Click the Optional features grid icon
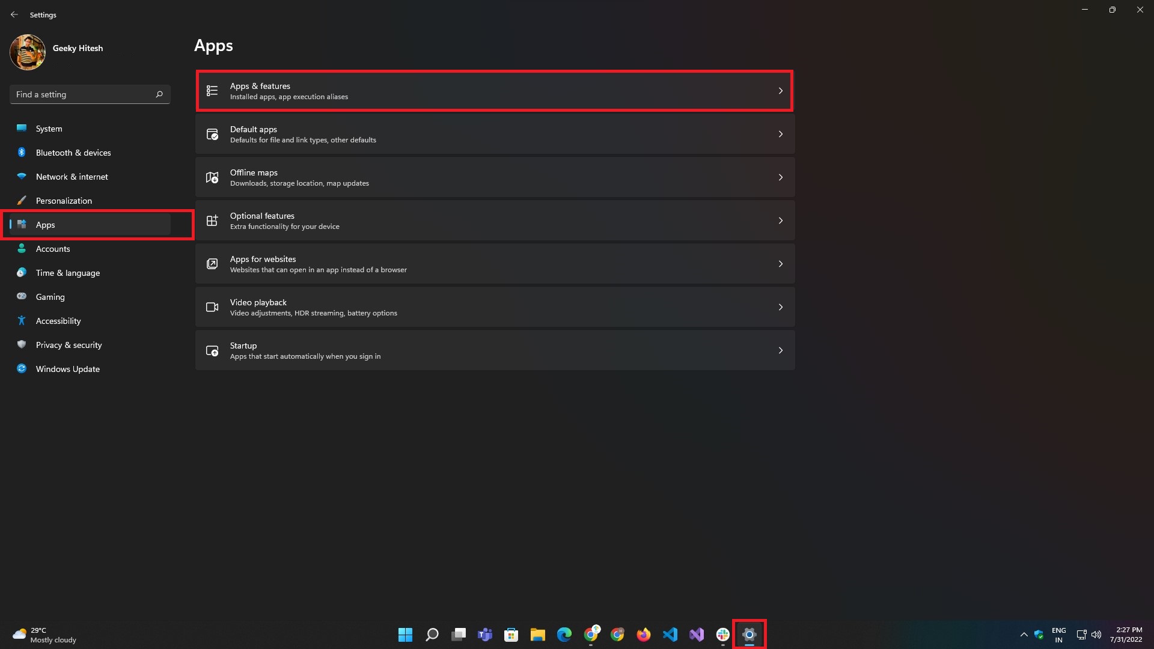1154x649 pixels. click(212, 221)
